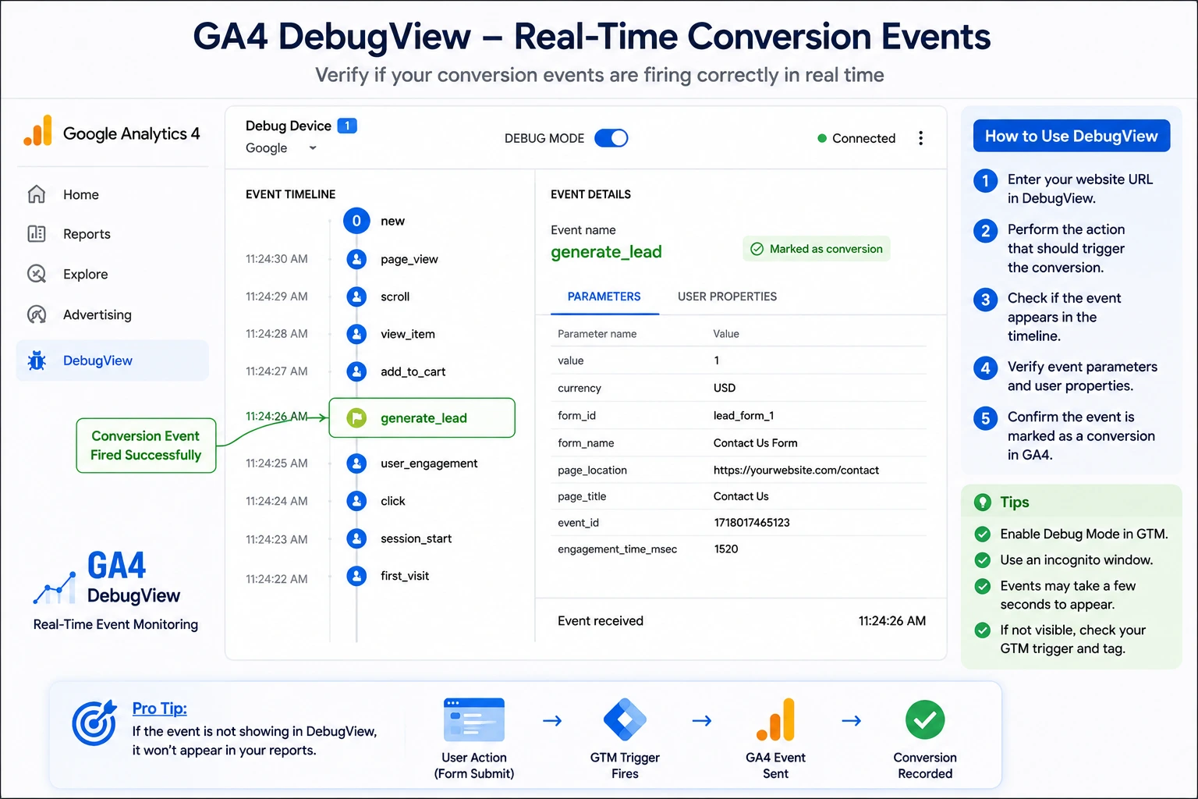This screenshot has height=799, width=1198.
Task: Click the Marked as conversion badge
Action: (817, 249)
